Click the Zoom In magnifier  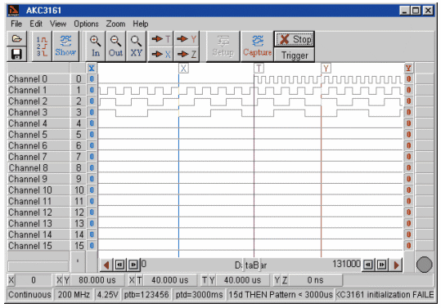coord(96,47)
